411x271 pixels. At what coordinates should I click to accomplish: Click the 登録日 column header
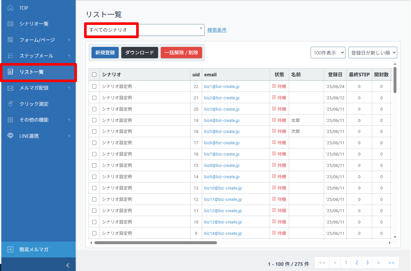click(335, 75)
